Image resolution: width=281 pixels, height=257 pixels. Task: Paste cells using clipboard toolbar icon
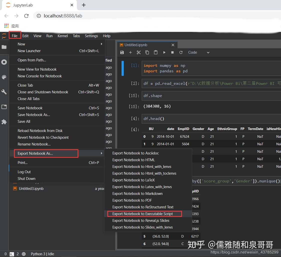156,52
